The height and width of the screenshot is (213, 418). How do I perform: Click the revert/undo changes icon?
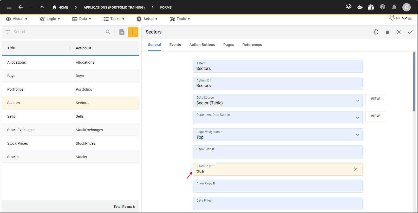pos(376,32)
